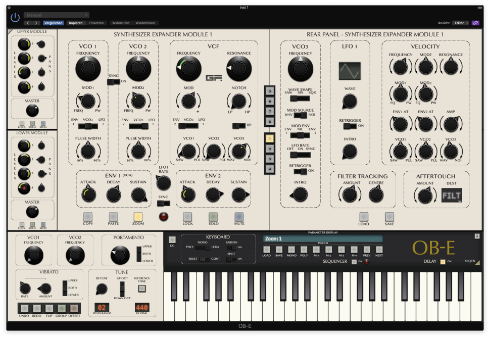The width and height of the screenshot is (490, 338).
Task: Click the CC square button
Action: pos(172,239)
